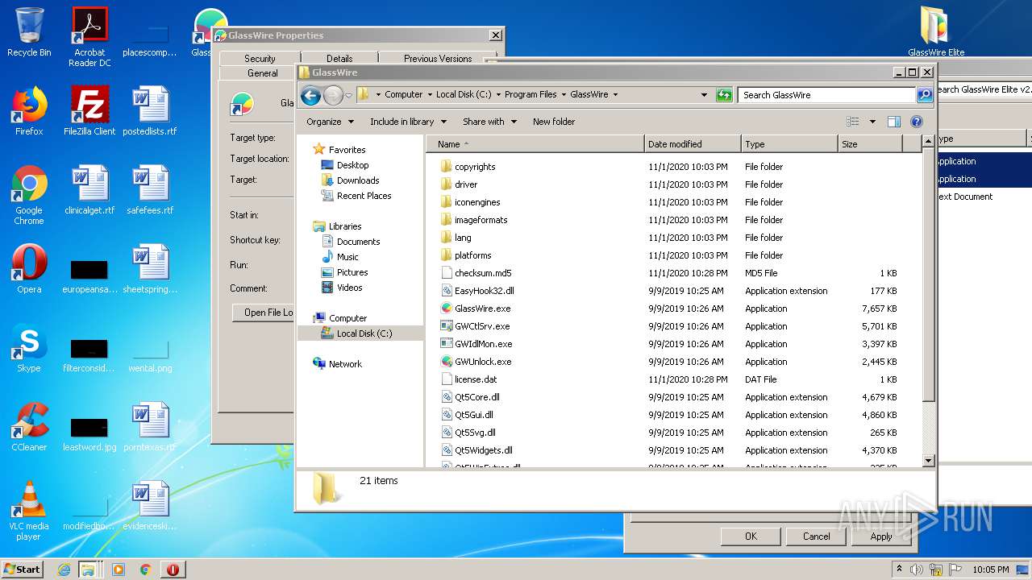Image resolution: width=1032 pixels, height=580 pixels.
Task: Open safefees.rtf document on desktop
Action: [x=150, y=190]
